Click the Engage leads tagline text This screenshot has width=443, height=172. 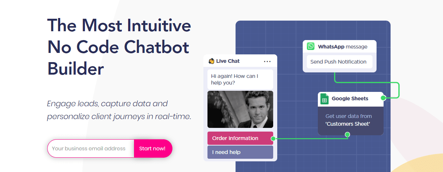coord(119,110)
